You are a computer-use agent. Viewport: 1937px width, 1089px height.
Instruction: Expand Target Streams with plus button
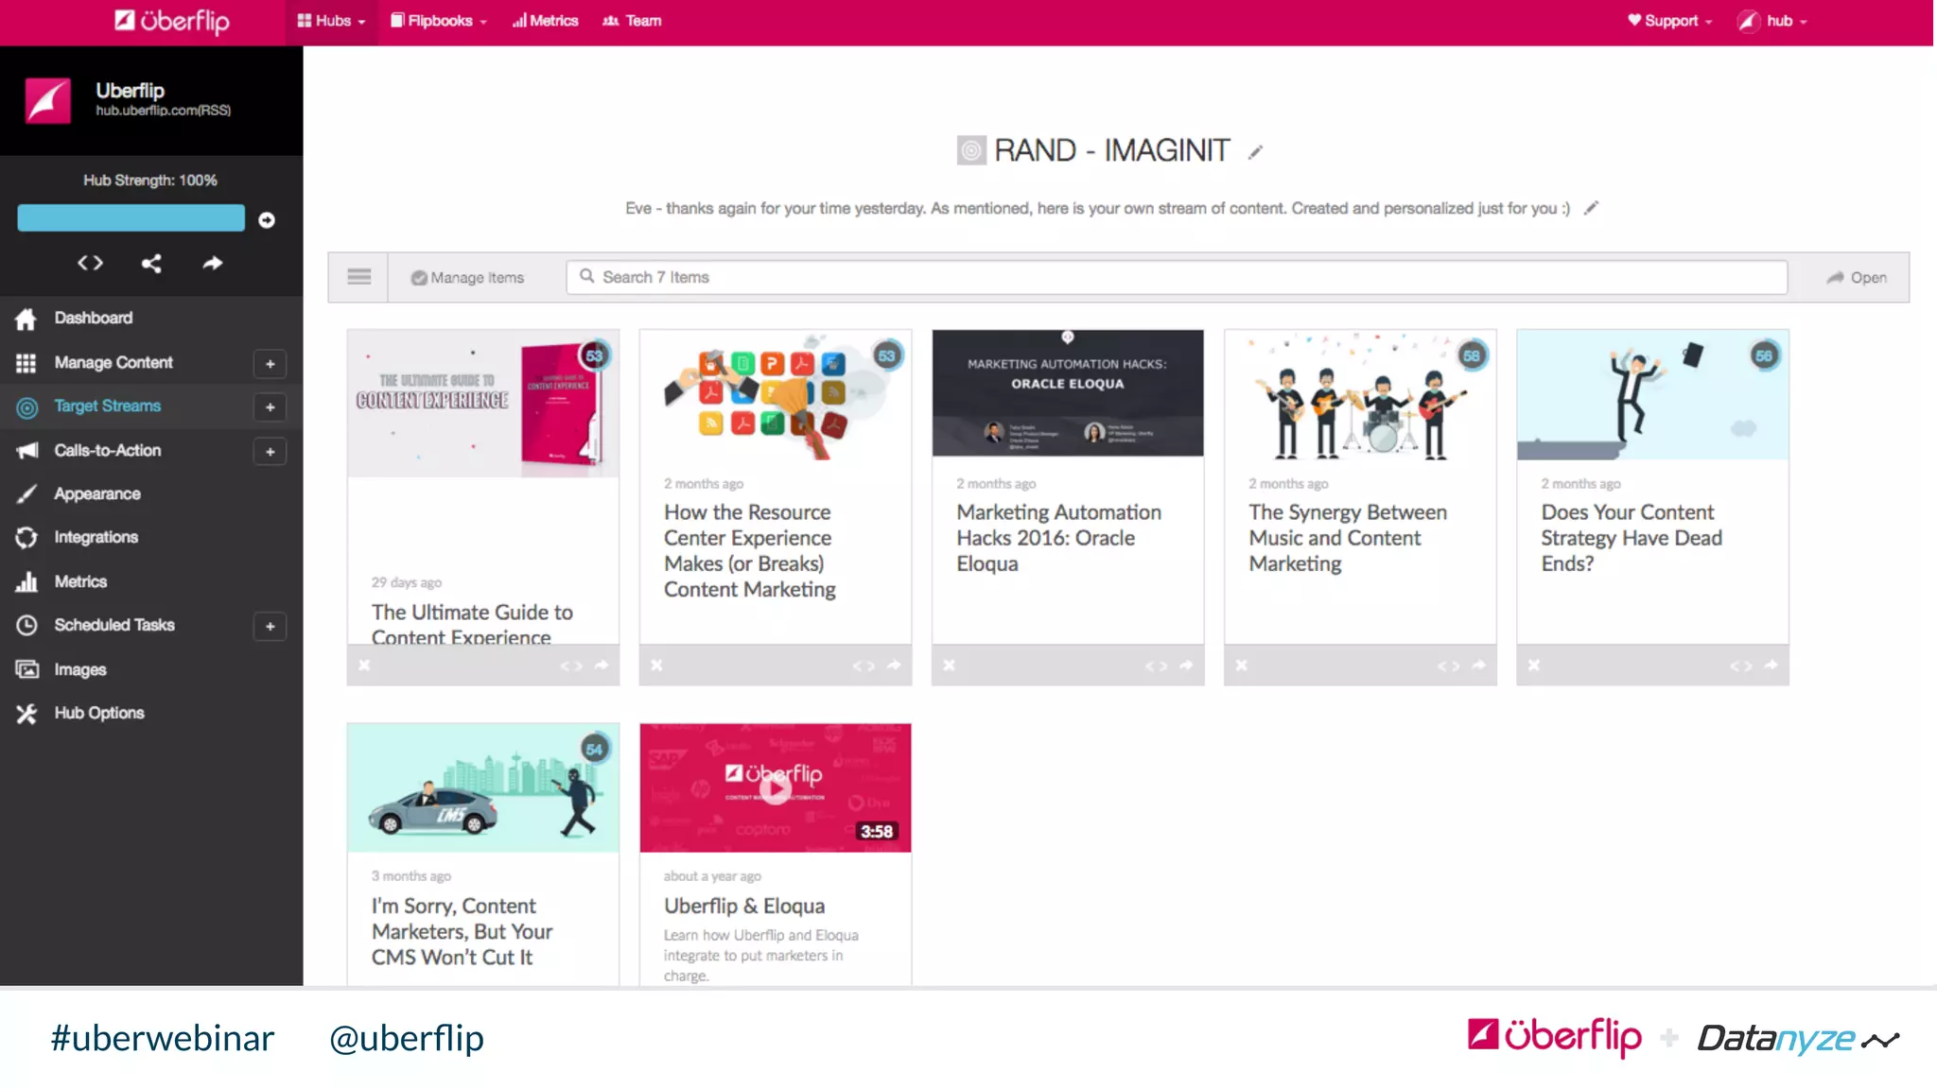[270, 407]
